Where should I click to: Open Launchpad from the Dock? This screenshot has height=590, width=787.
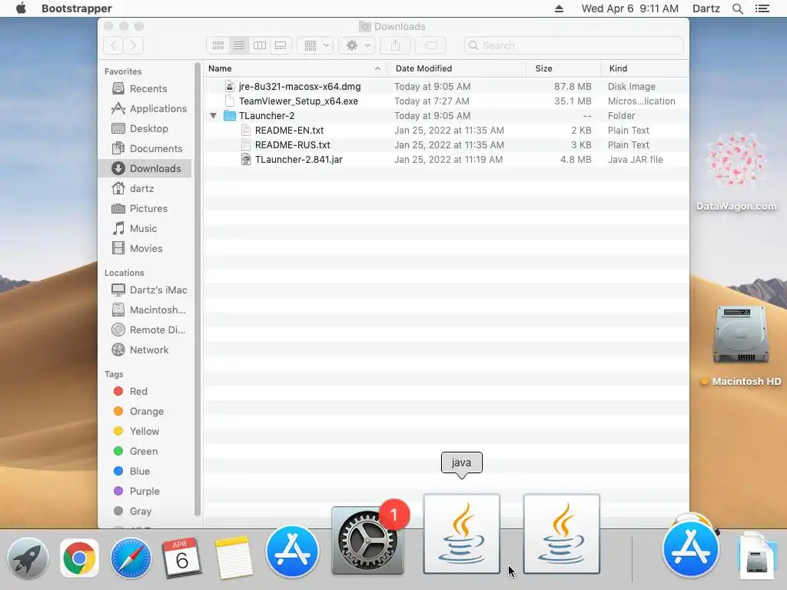[x=28, y=558]
